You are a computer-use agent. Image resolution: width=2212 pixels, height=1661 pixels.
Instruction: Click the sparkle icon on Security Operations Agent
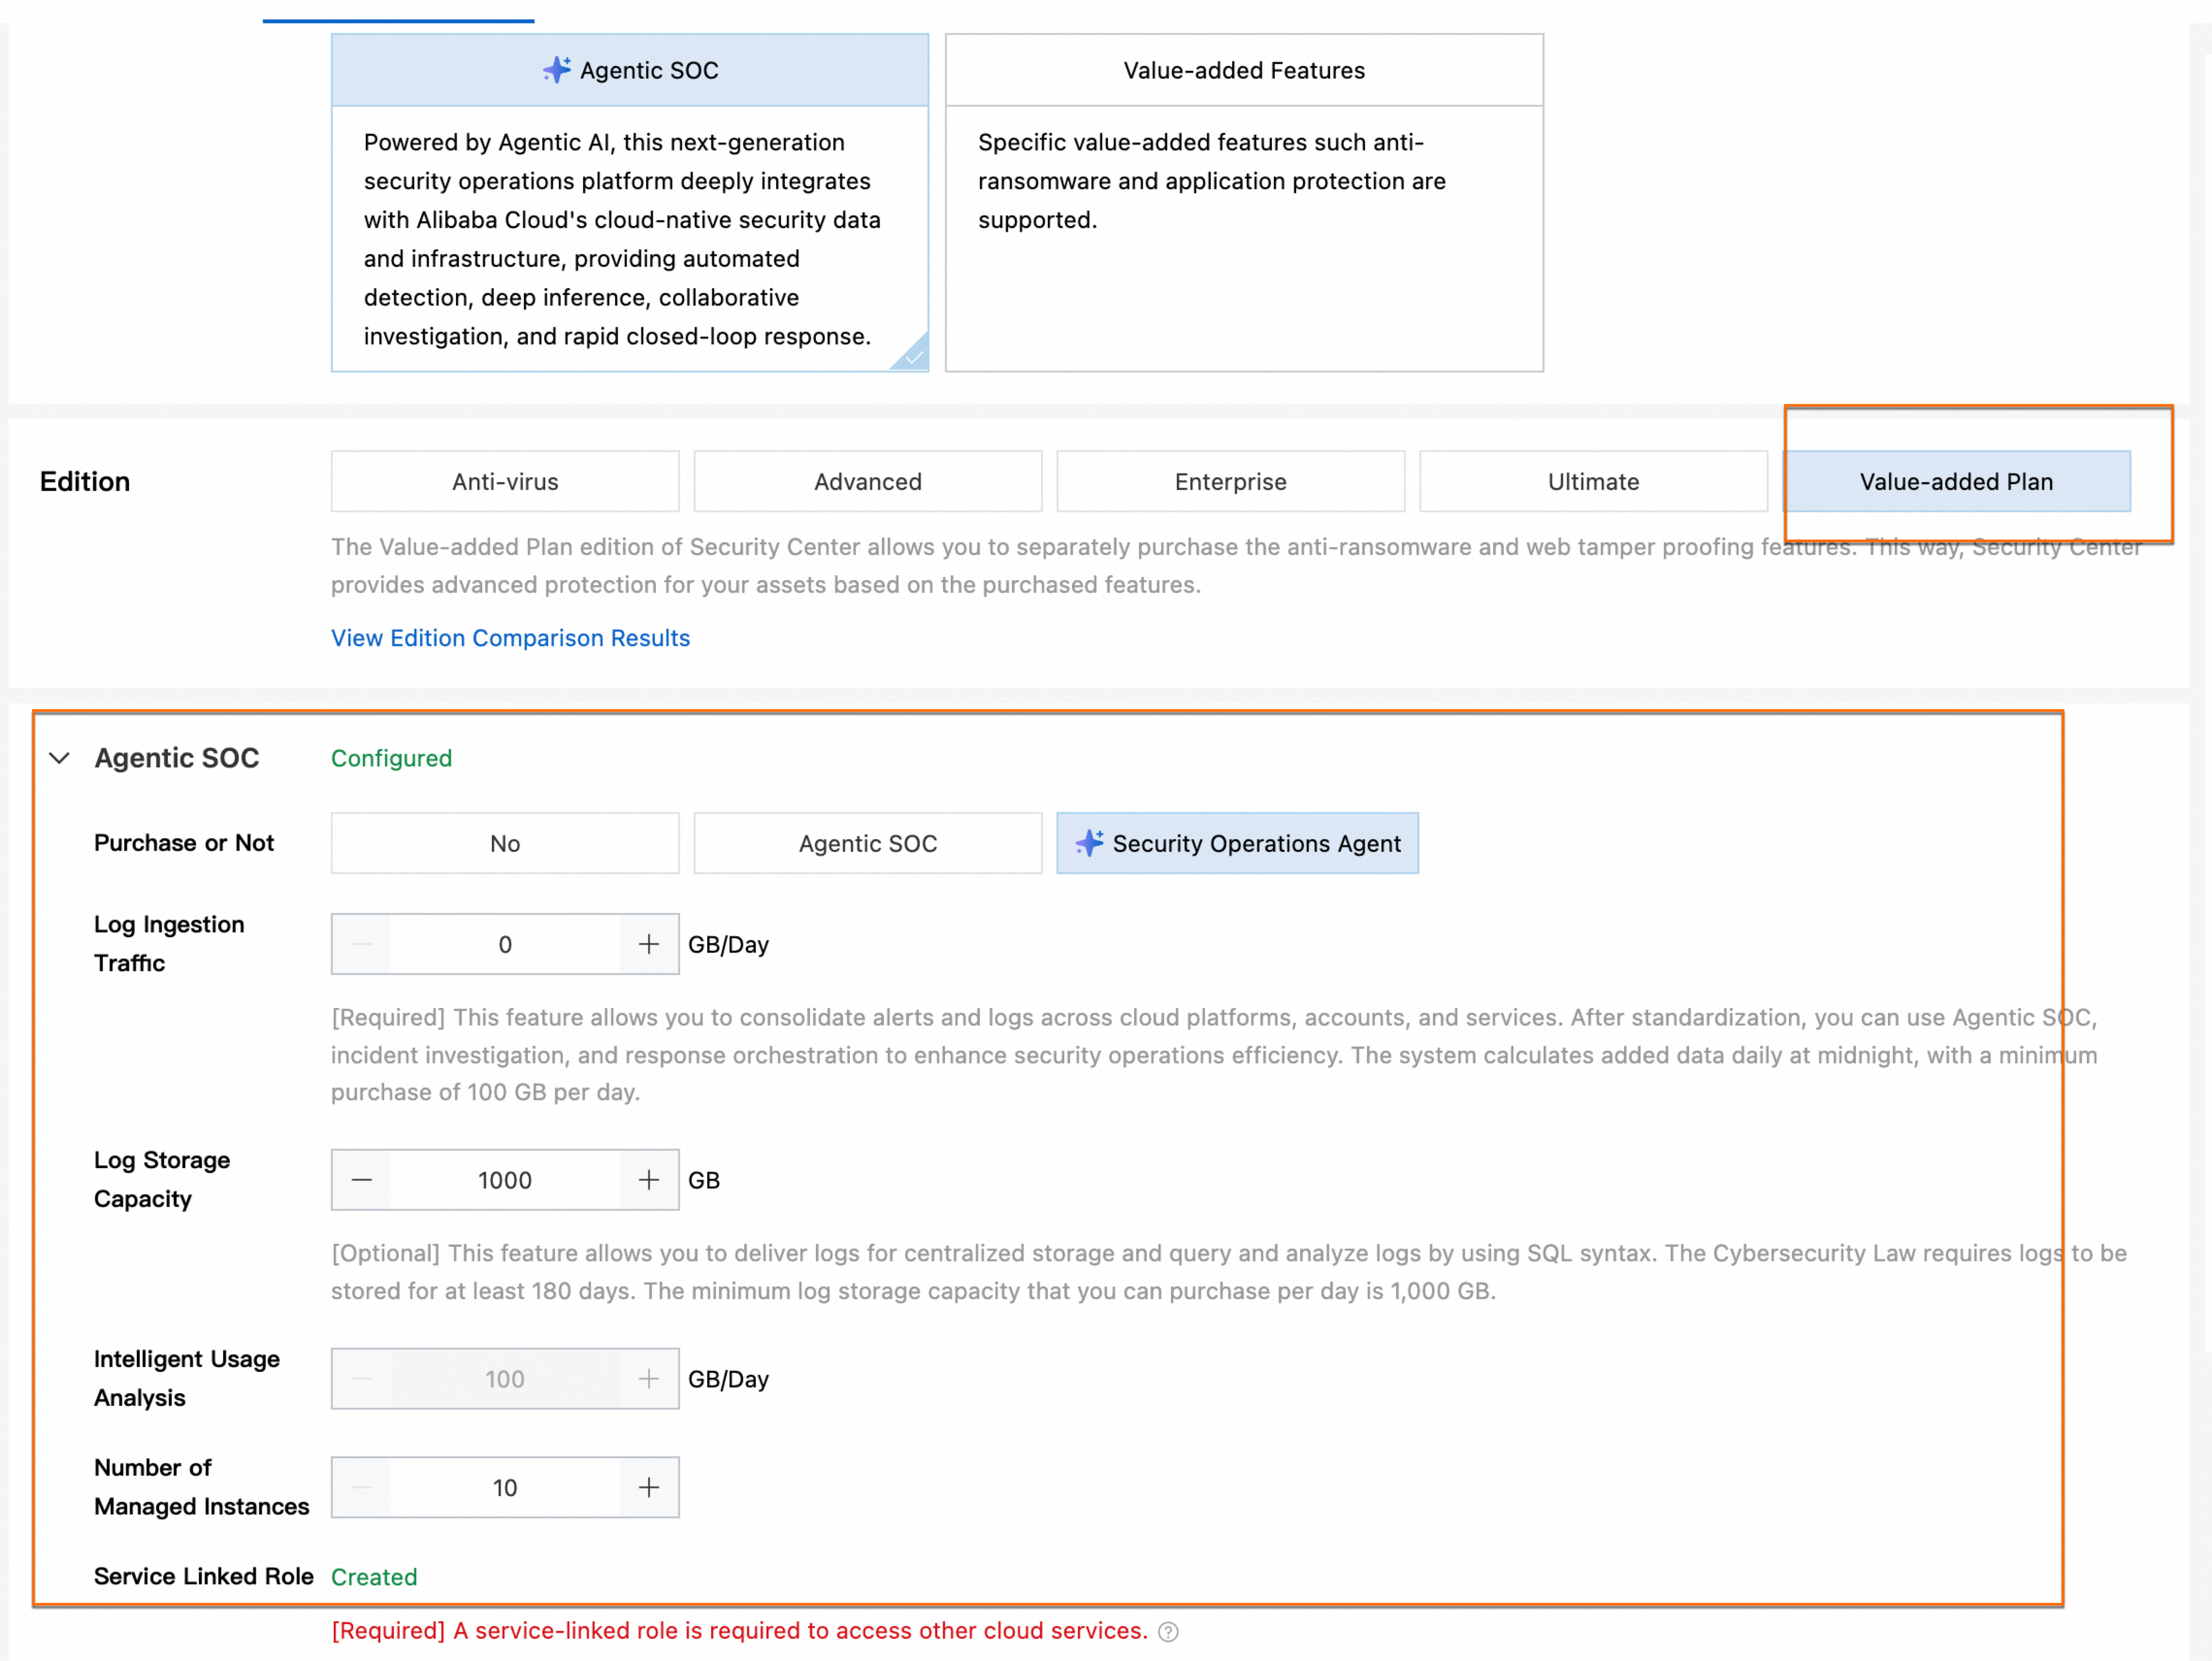tap(1089, 843)
